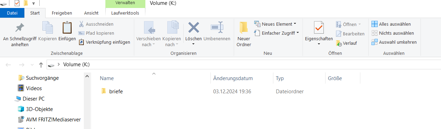Click Auswahl umkehren
This screenshot has height=129, width=441.
(394, 42)
